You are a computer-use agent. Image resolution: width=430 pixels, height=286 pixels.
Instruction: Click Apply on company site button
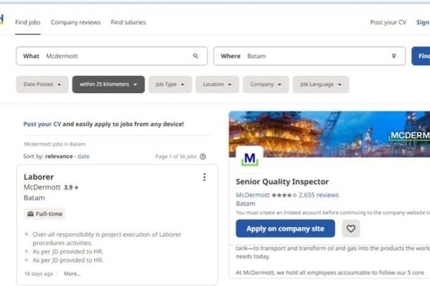tap(285, 228)
